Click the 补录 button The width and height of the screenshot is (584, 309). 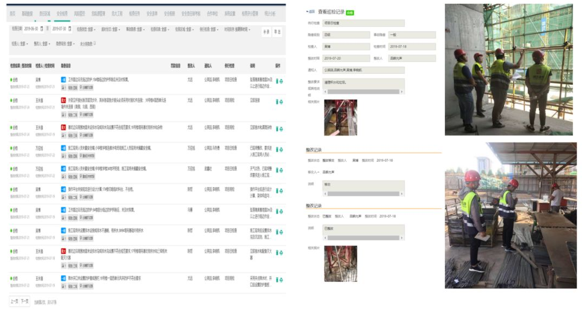point(266,32)
